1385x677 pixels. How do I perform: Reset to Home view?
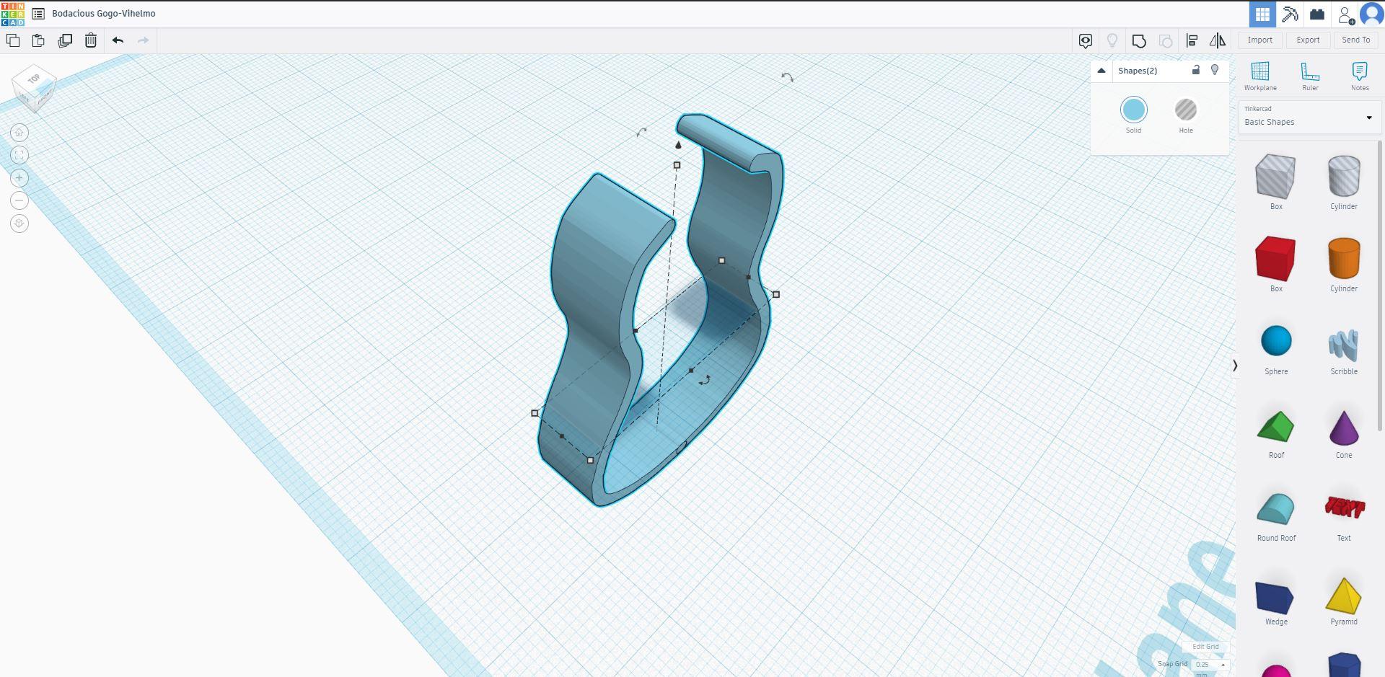point(19,133)
